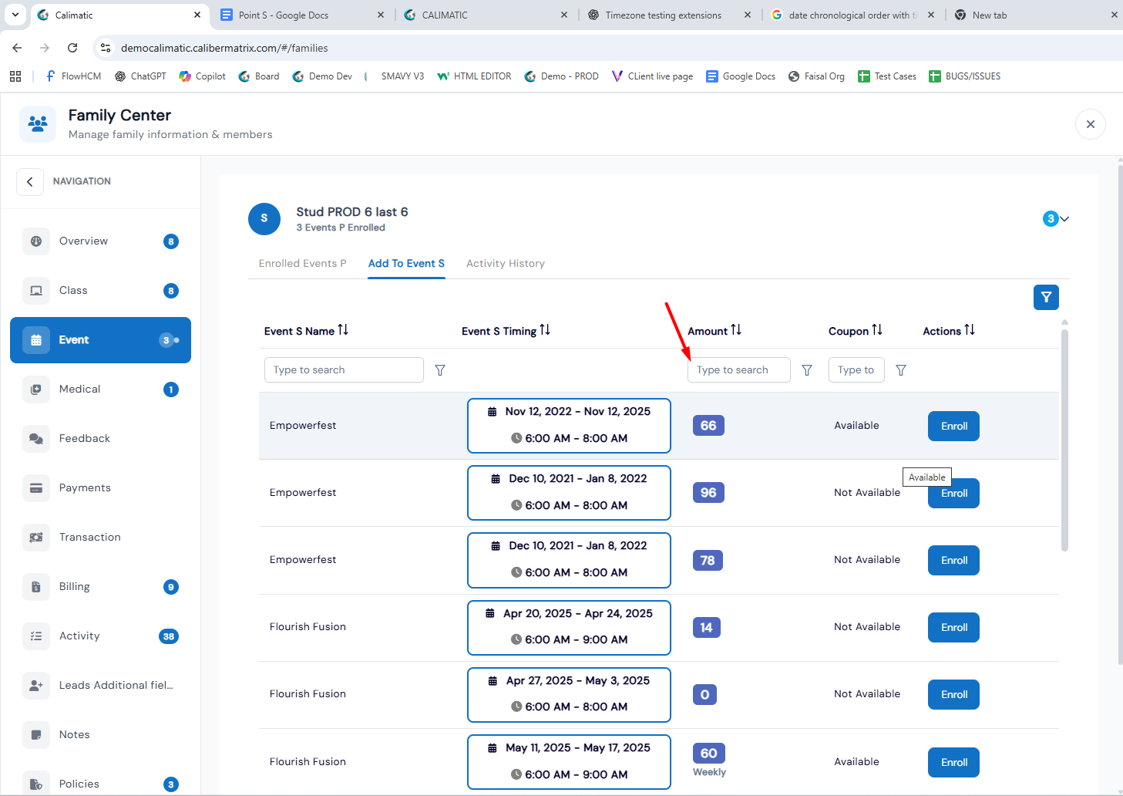Open the Overview sidebar item
This screenshot has width=1123, height=796.
[x=100, y=241]
